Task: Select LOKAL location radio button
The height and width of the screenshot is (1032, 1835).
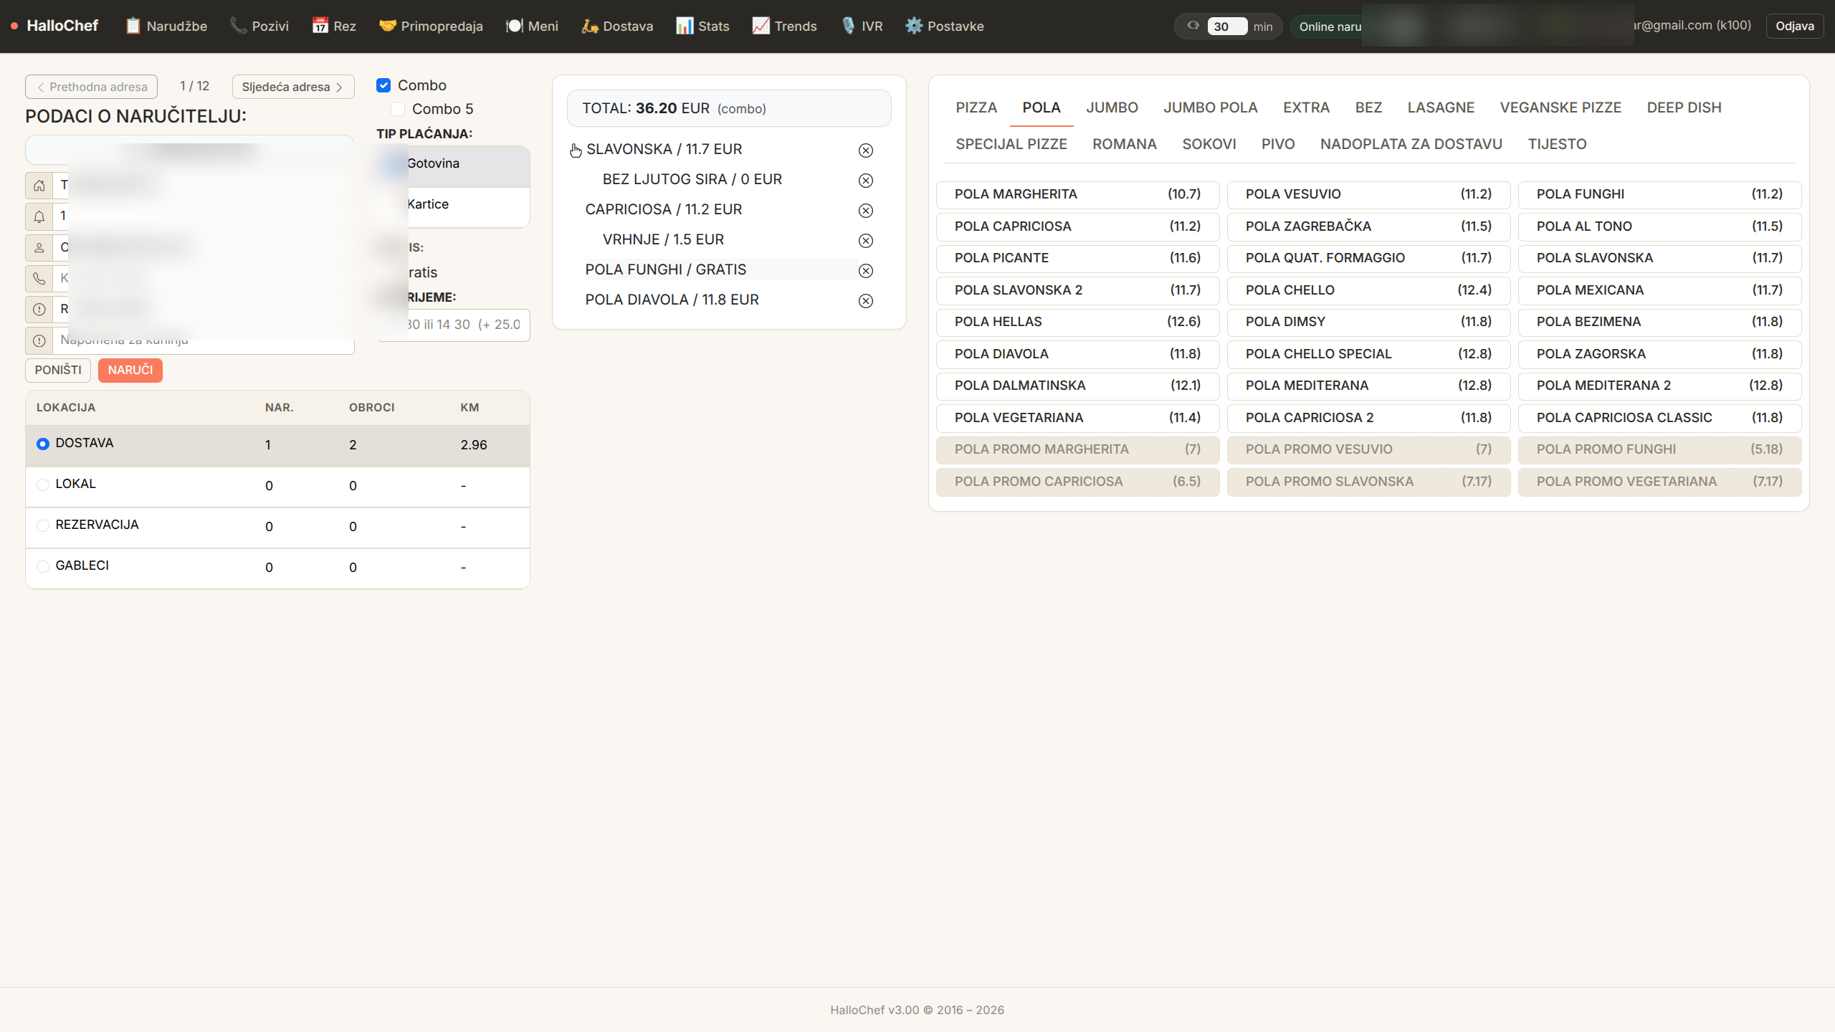Action: point(43,484)
